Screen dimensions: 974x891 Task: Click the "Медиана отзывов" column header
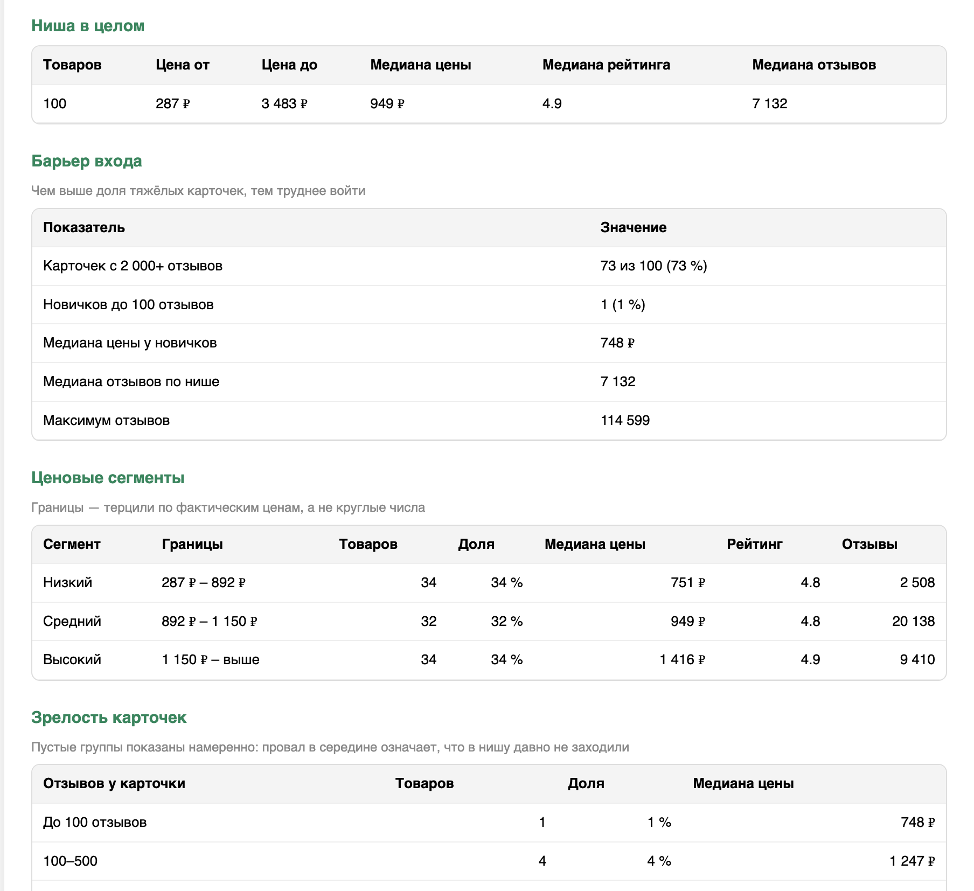point(814,65)
